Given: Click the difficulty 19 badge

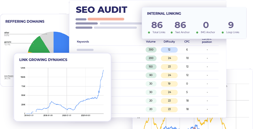Looking at the screenshot, I should coord(169,84).
